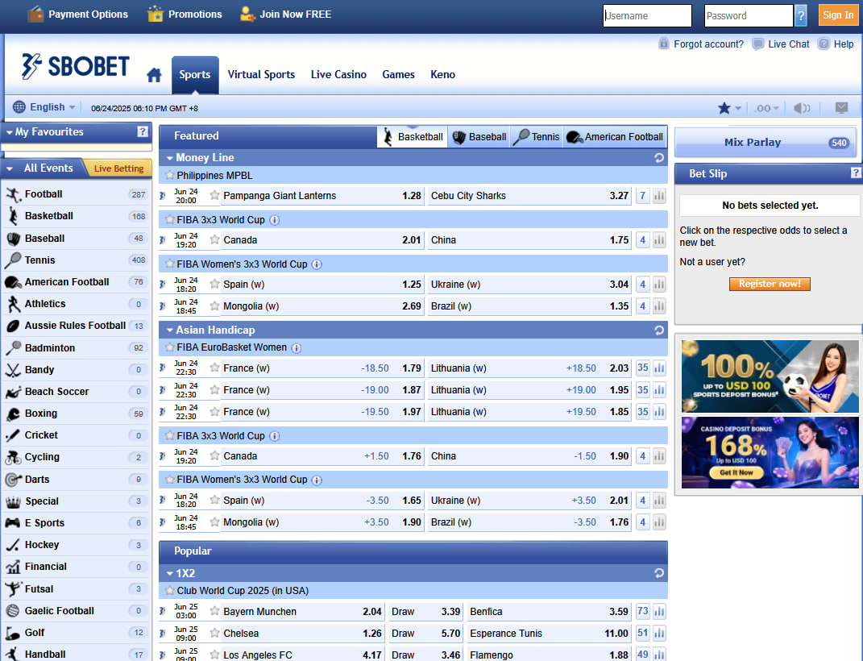The image size is (863, 661).
Task: Select Featured Baseball tab
Action: click(479, 136)
